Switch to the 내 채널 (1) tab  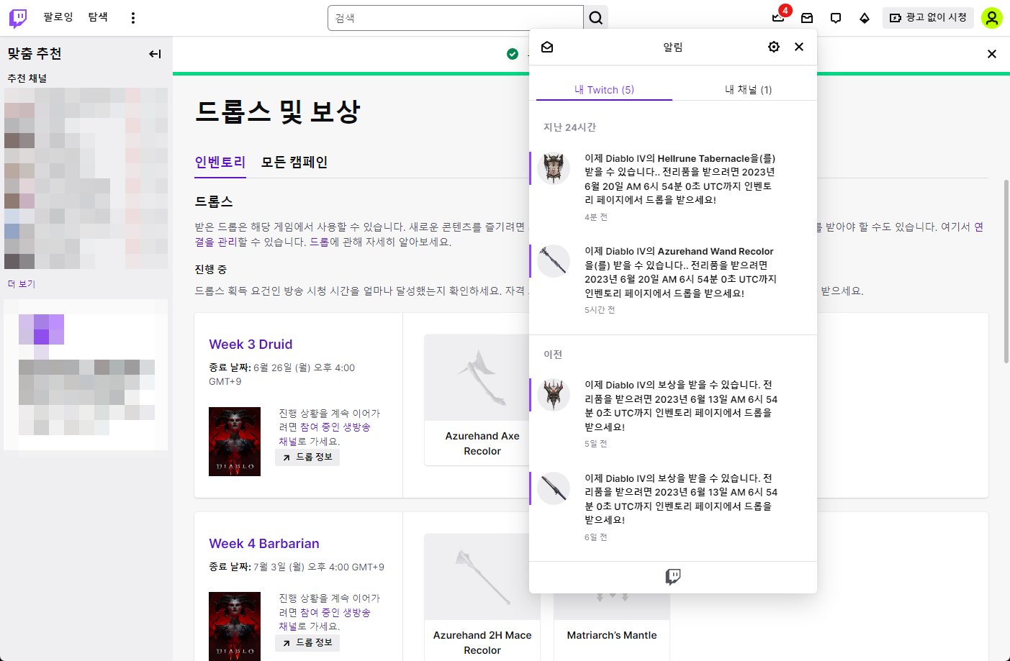748,90
